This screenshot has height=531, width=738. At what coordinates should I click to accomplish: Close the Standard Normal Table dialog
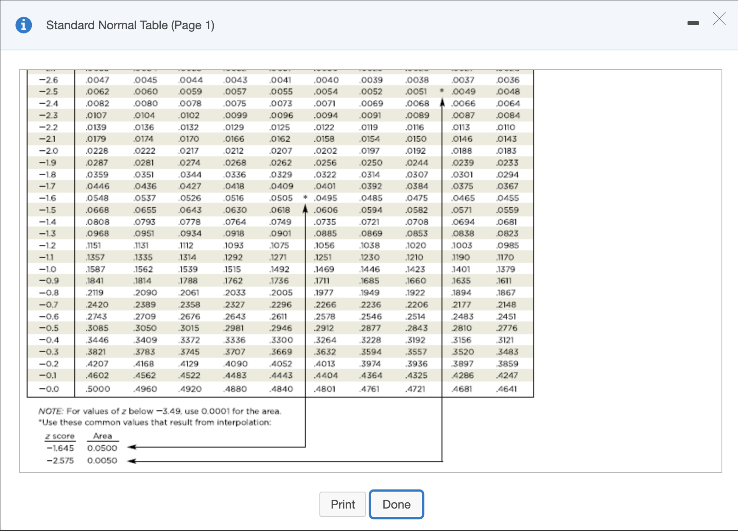pyautogui.click(x=719, y=19)
